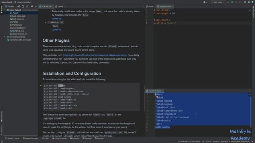Open Terminal tool window
The width and height of the screenshot is (255, 143).
pos(87,139)
